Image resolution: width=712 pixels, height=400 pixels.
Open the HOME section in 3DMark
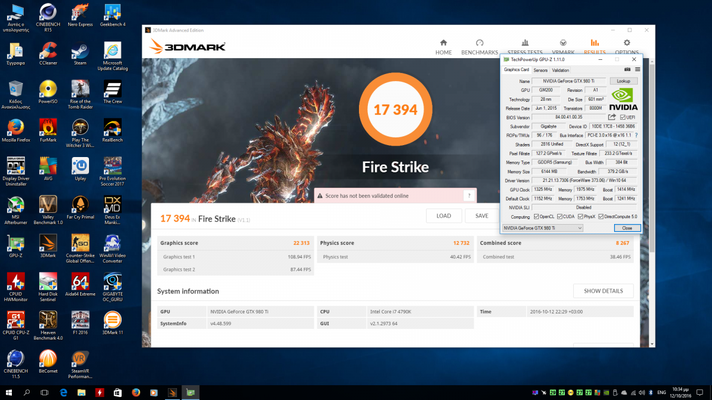point(443,47)
